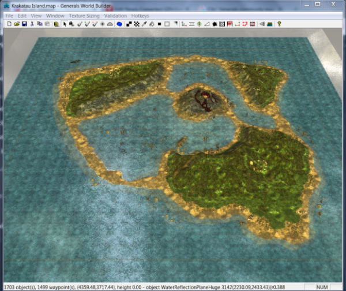Open the Validation menu
The width and height of the screenshot is (346, 291).
(x=115, y=16)
